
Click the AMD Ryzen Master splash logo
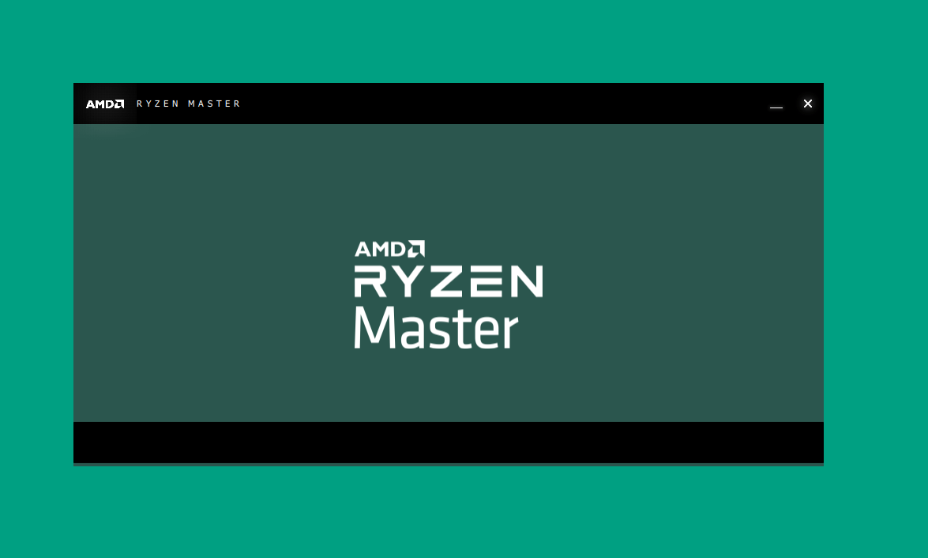pos(448,294)
